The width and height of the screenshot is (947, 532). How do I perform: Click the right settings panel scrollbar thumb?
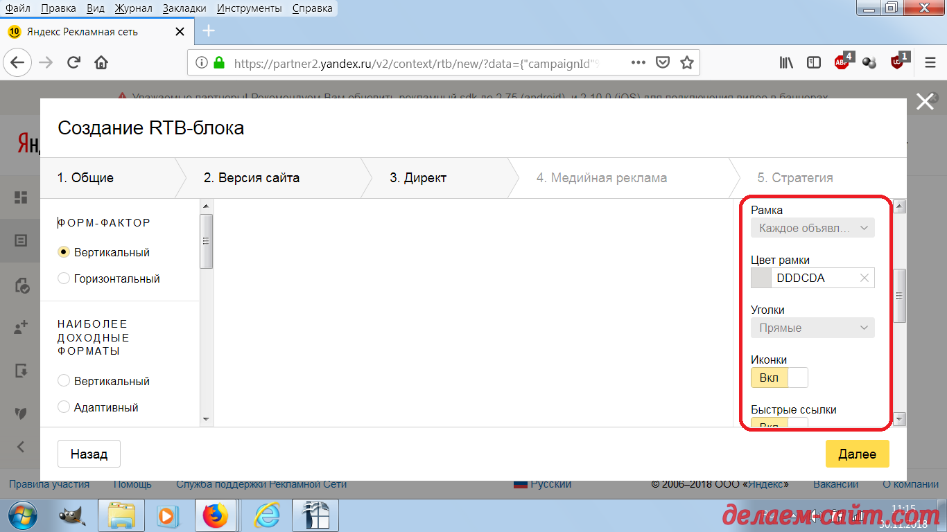[900, 296]
